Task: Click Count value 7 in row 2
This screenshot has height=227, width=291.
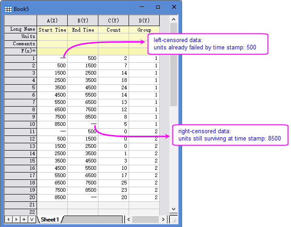Action: [113, 66]
